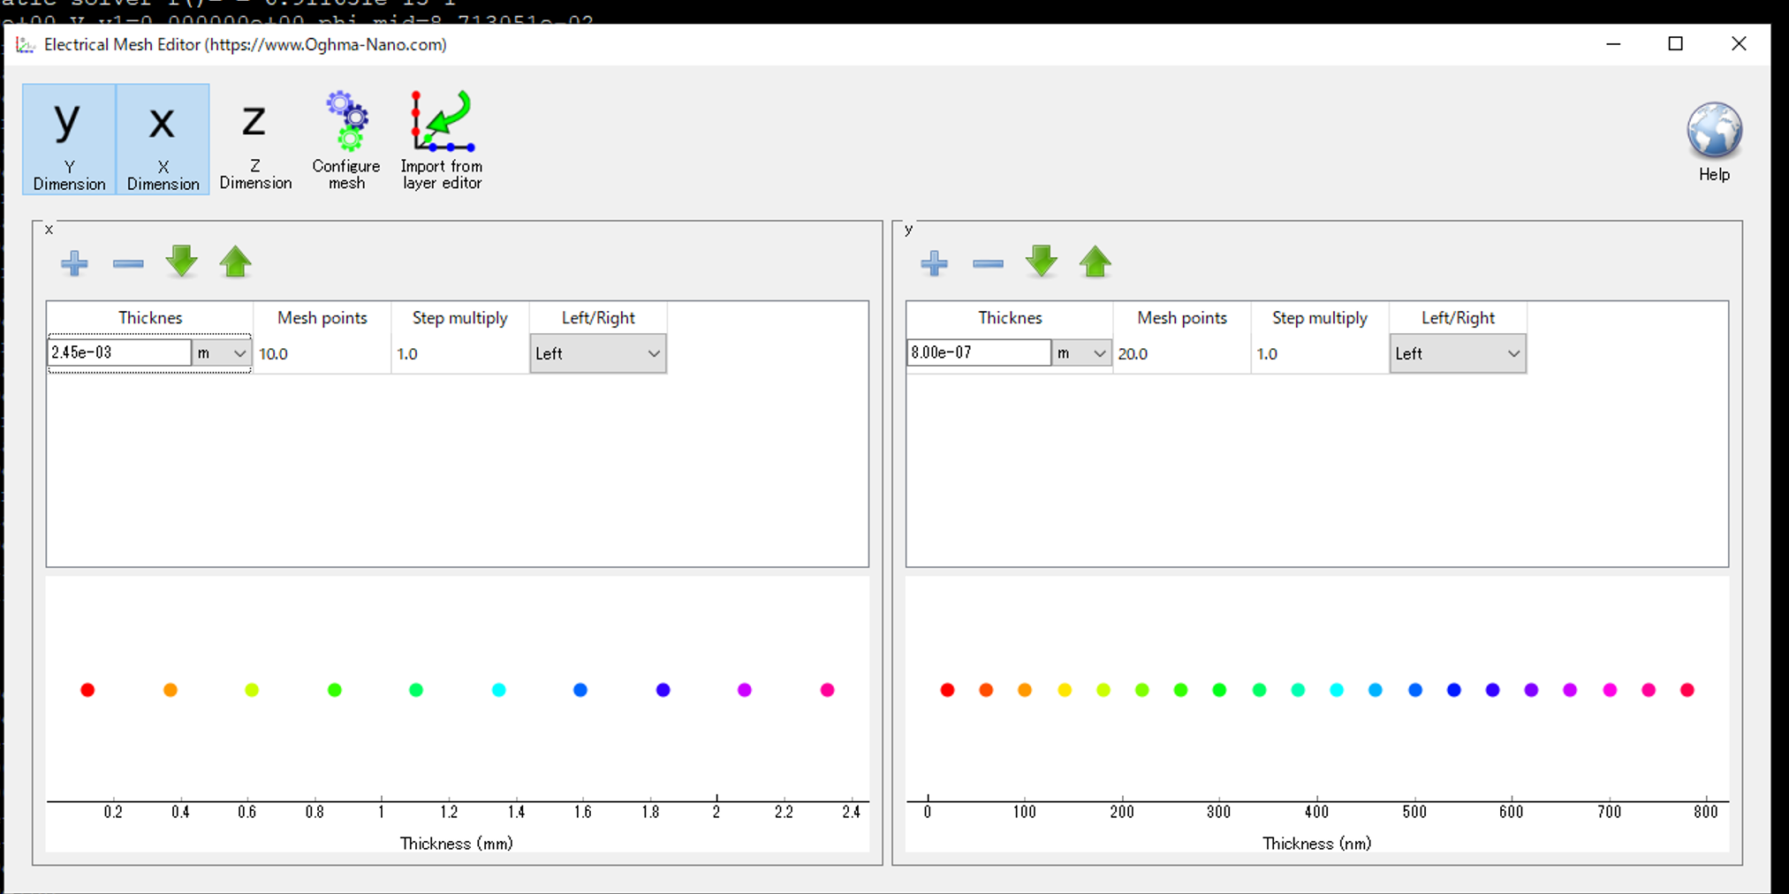Click the Electrical Mesh Editor app icon
The width and height of the screenshot is (1789, 894).
(26, 44)
